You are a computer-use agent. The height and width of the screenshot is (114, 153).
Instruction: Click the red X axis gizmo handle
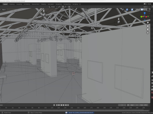[146, 17]
